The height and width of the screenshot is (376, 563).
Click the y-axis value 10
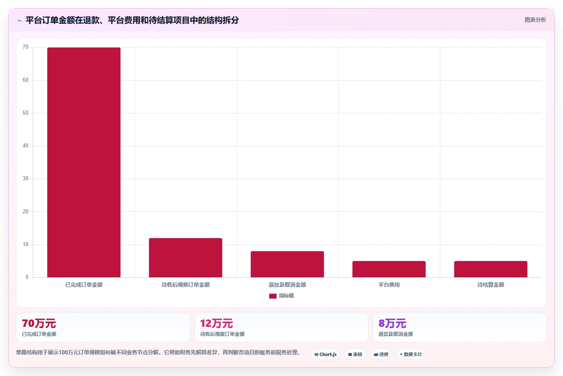pos(25,245)
